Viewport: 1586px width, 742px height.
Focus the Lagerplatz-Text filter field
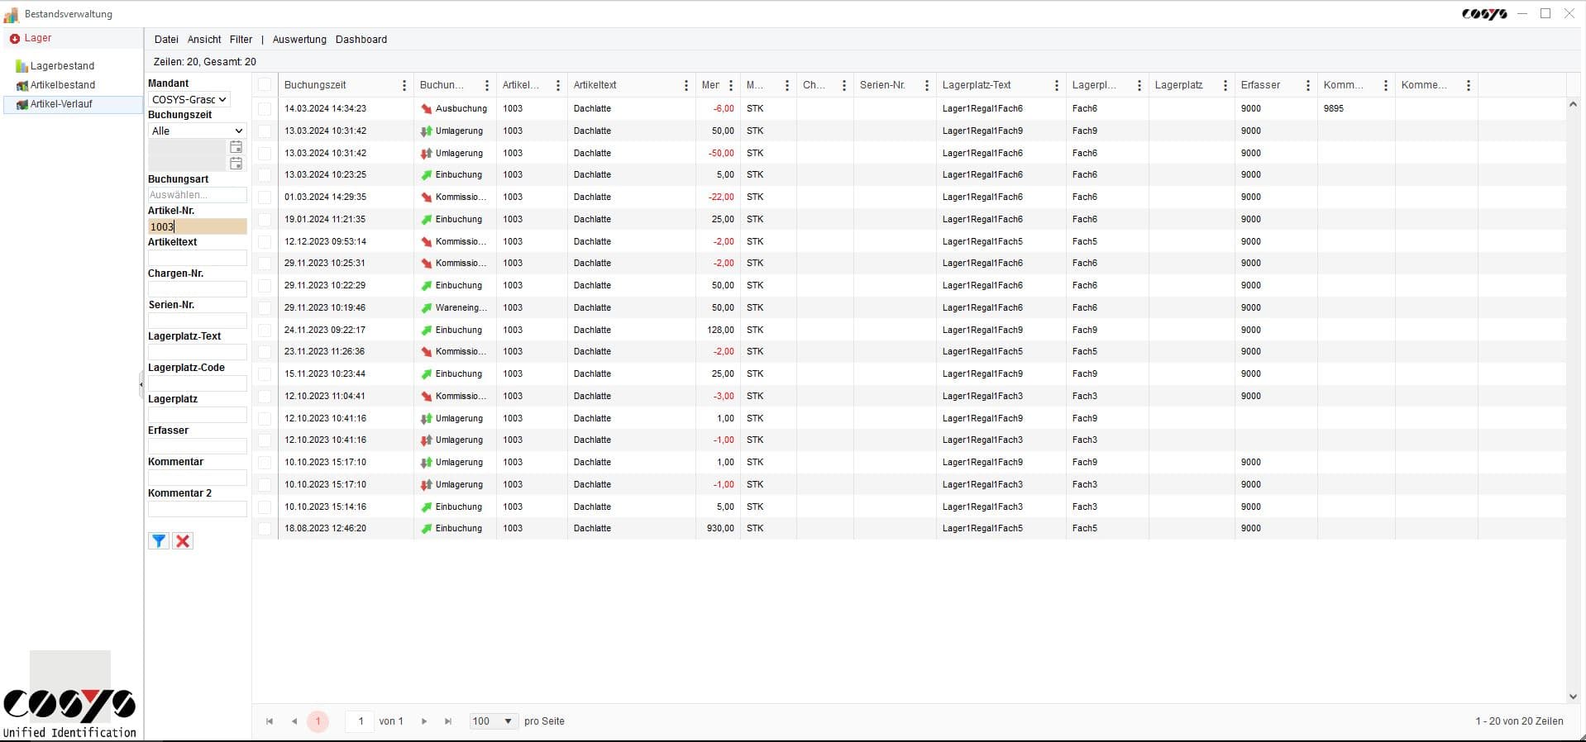pos(197,352)
